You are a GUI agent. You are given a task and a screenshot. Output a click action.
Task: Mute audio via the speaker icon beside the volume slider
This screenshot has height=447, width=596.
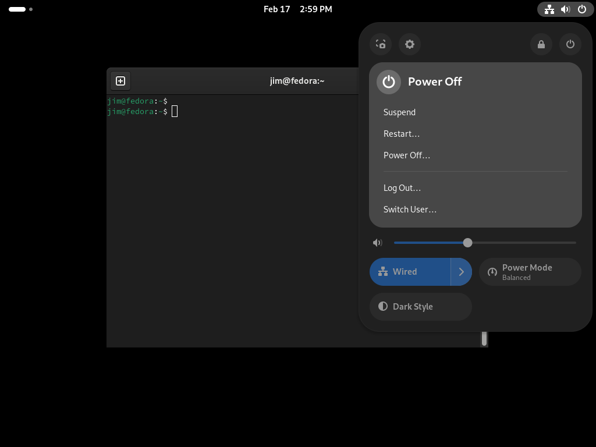coord(377,243)
